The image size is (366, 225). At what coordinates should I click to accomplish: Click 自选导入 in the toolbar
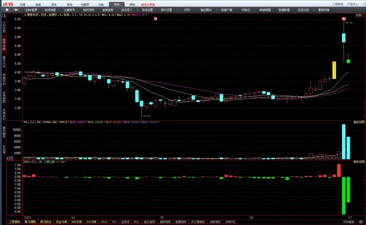click(x=127, y=10)
